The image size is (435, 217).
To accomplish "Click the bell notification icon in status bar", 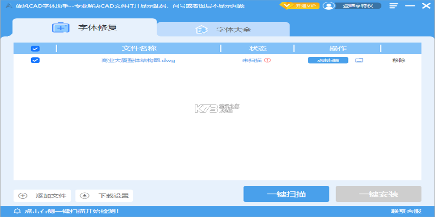I will coord(17,211).
